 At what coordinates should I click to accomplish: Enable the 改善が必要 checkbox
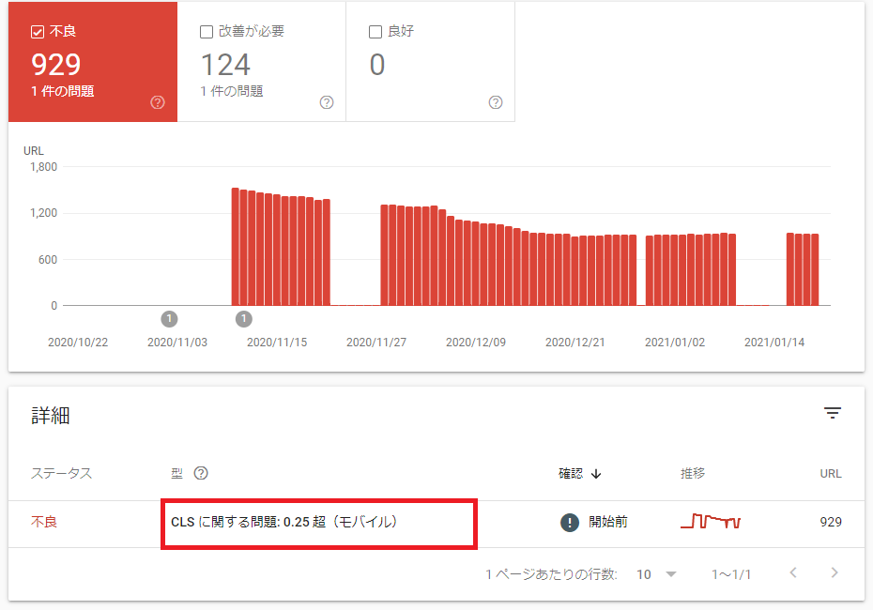(206, 32)
